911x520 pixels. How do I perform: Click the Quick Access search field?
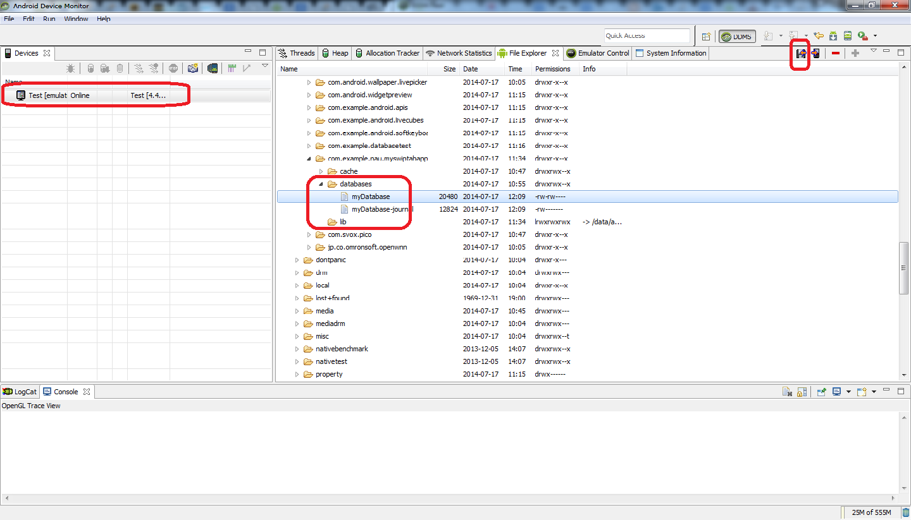(647, 36)
